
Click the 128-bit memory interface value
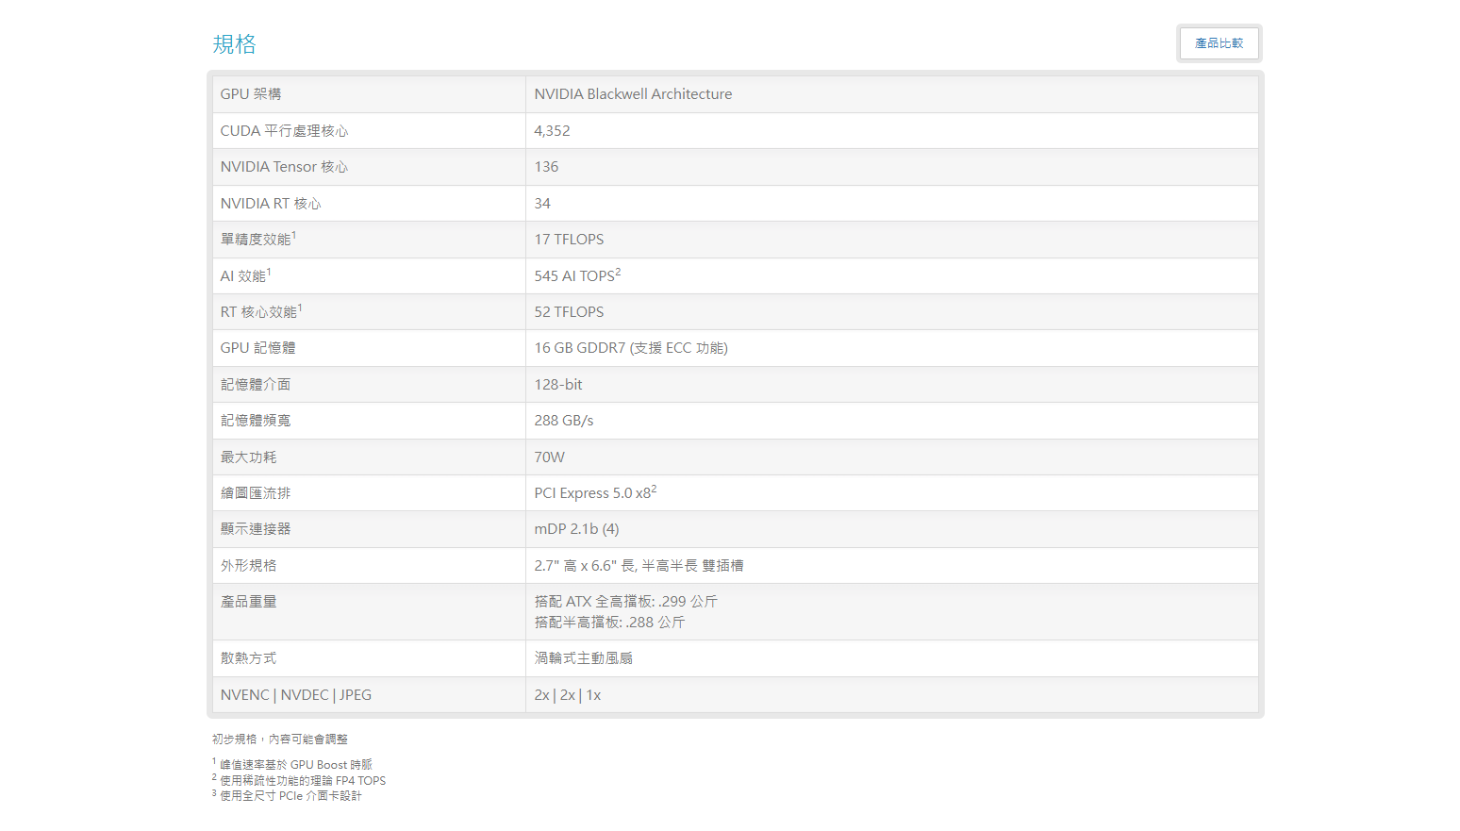coord(558,385)
